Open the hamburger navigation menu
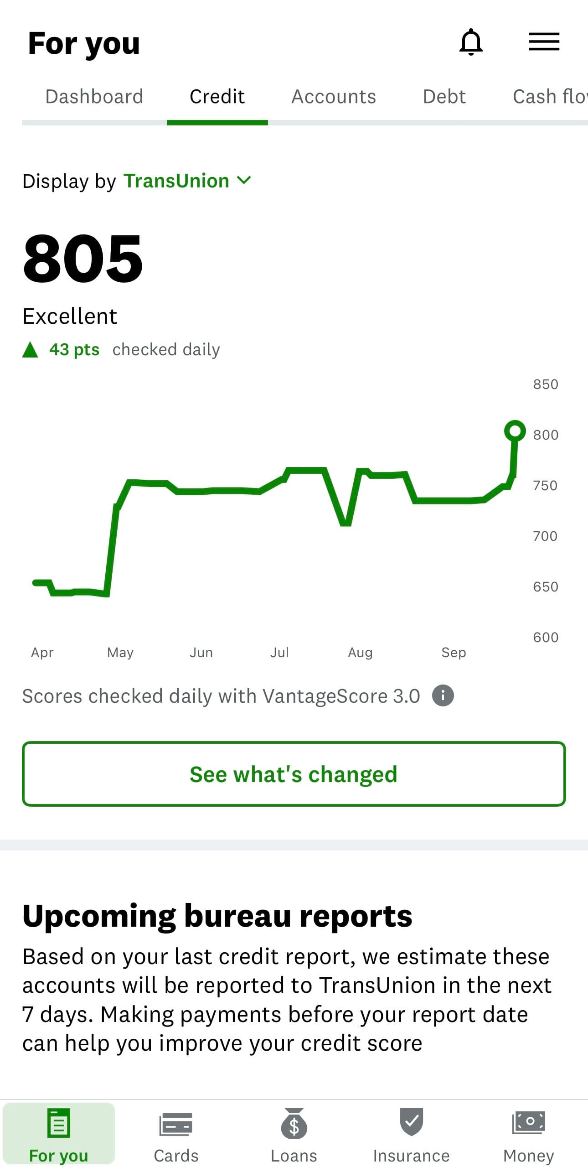Screen dimensions: 588x1167 tap(544, 41)
